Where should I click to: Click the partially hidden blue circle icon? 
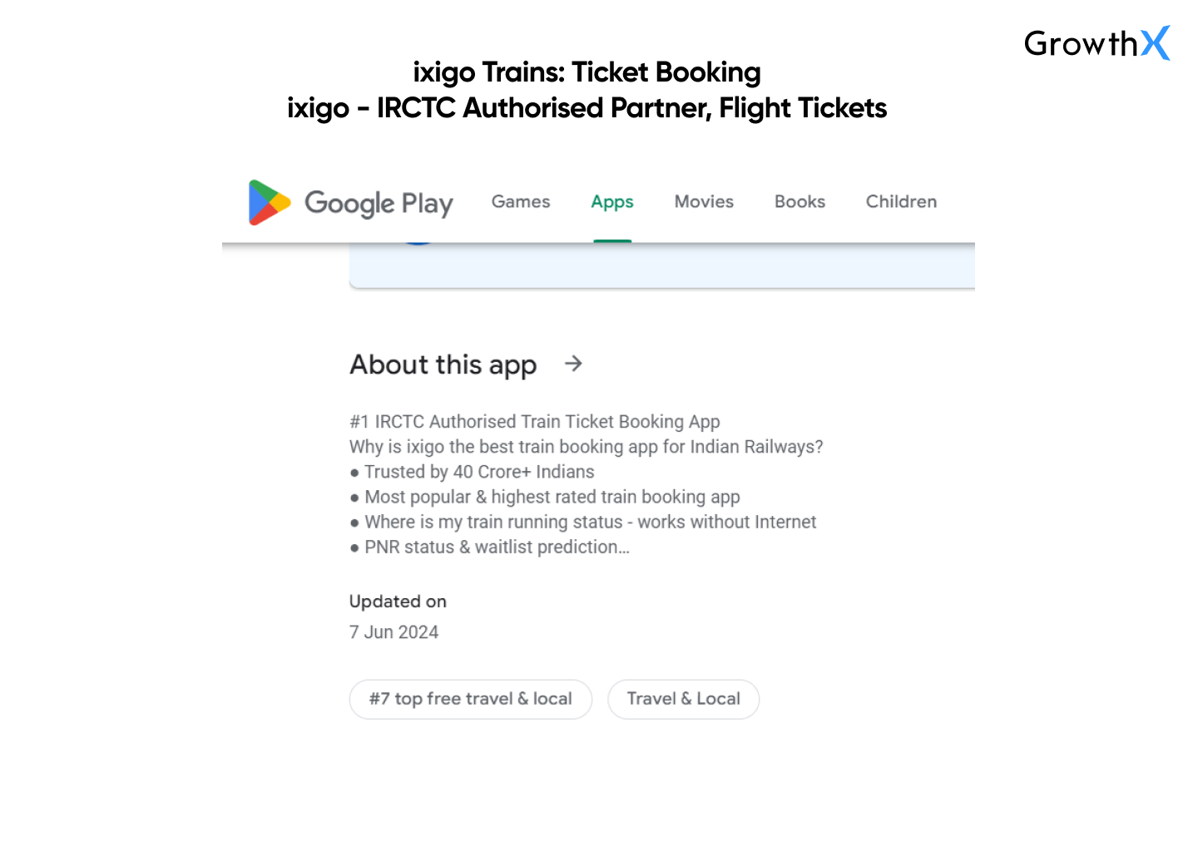[418, 244]
